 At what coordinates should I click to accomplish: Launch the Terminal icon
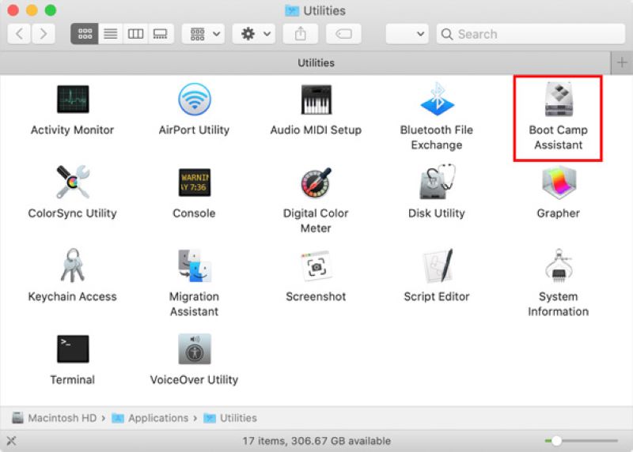coord(73,348)
